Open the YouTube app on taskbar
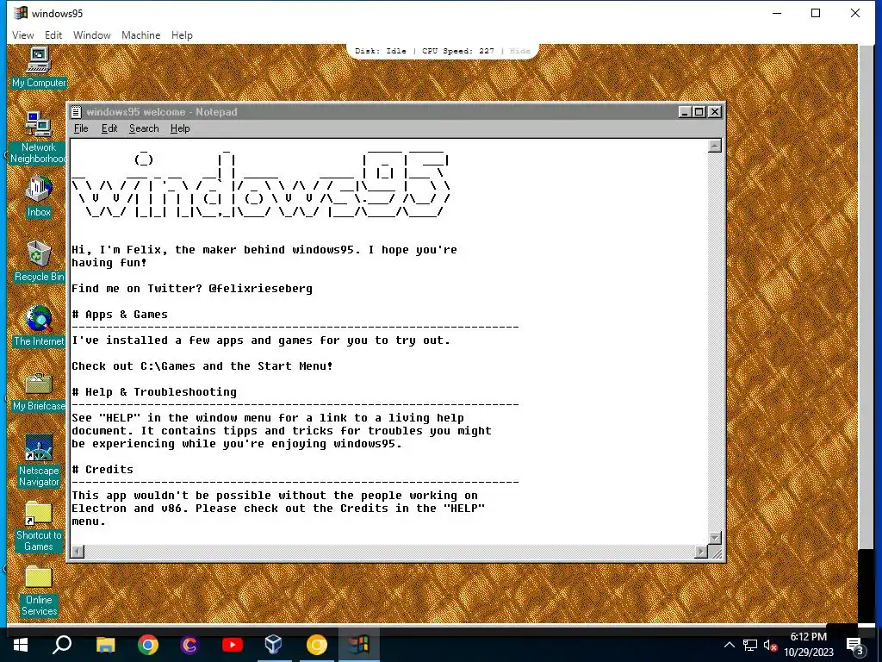 [x=232, y=645]
